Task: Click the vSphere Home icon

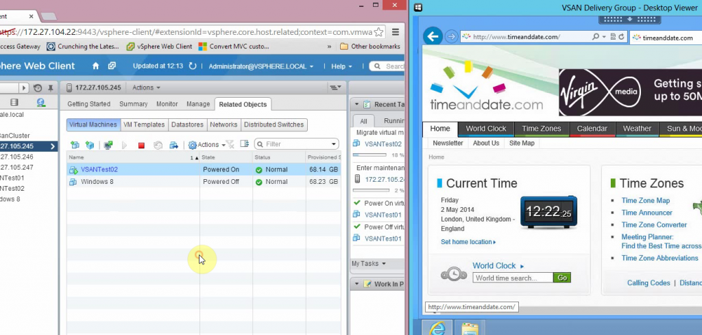Action: point(95,66)
